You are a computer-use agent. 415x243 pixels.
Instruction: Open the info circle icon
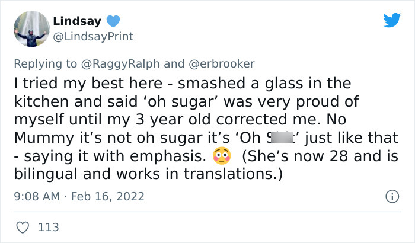(392, 196)
